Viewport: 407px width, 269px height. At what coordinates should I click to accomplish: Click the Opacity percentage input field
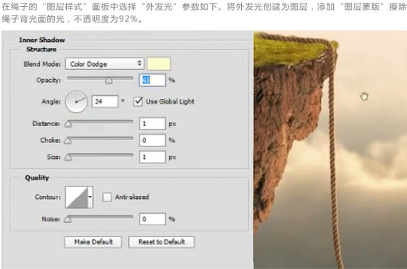point(152,80)
